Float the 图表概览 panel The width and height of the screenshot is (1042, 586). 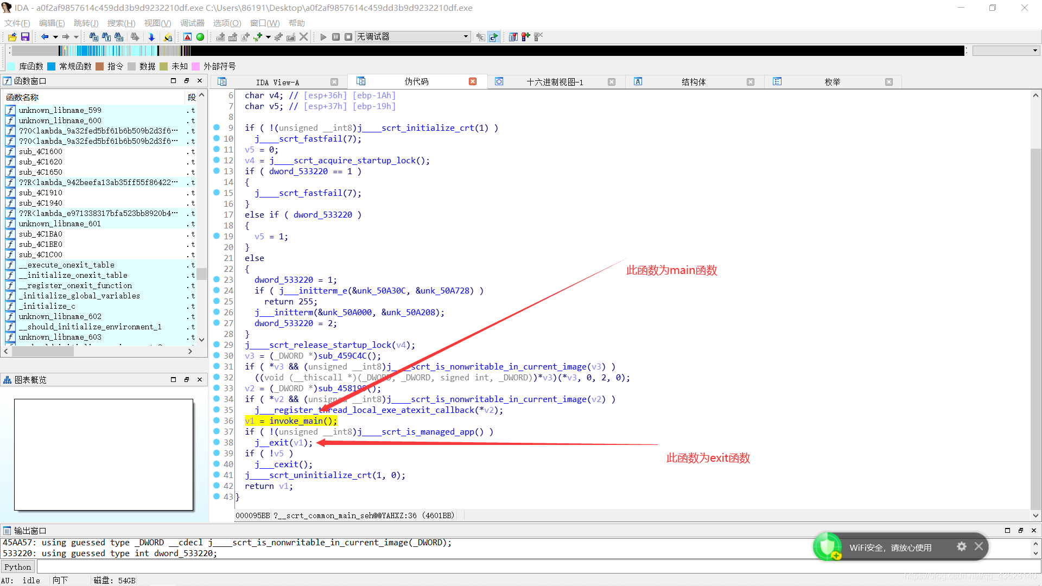point(187,380)
